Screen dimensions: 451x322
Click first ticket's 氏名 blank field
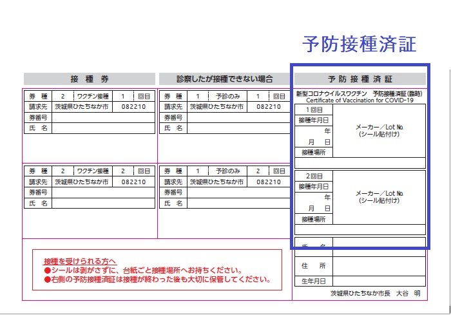point(103,128)
